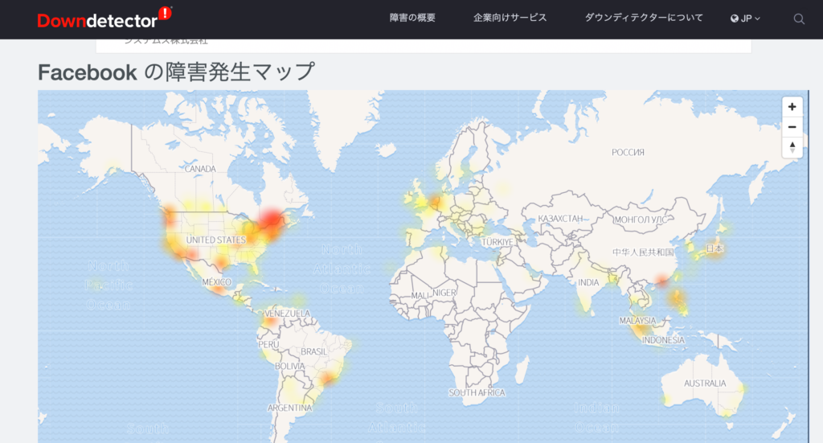Click the AUSTRALIA label on the map

705,384
